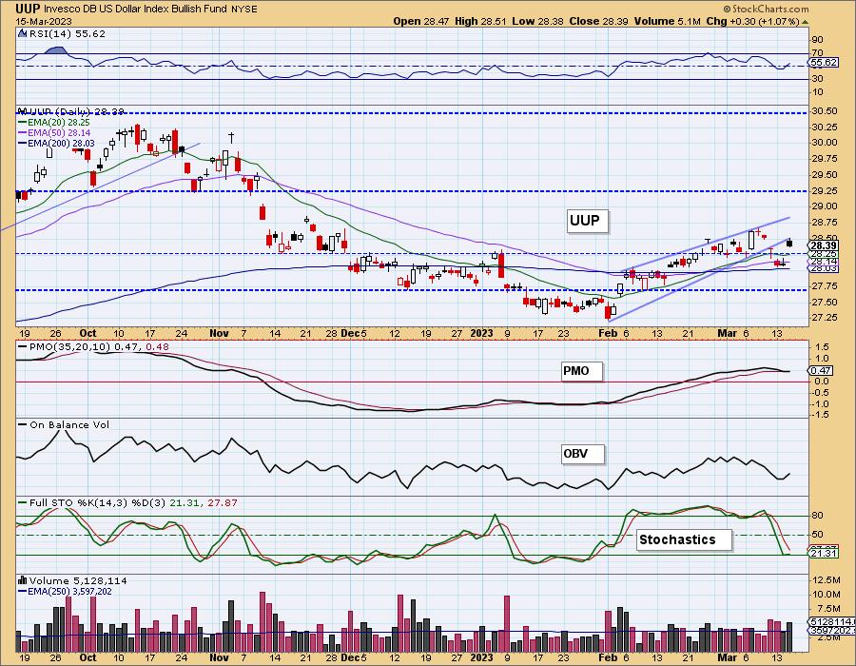Click the StockCharts.com copyright text
Image resolution: width=856 pixels, height=666 pixels.
pos(767,9)
